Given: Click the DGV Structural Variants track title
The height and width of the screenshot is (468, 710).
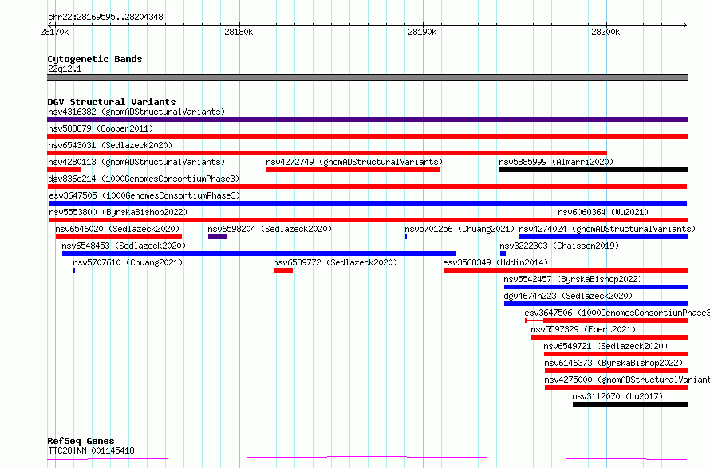Looking at the screenshot, I should 112,102.
